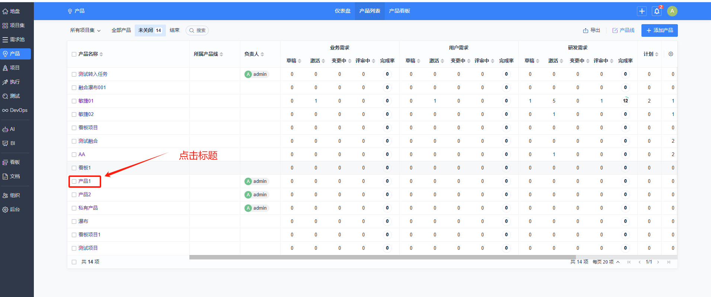
Task: Switch to the 仪表盘 tab
Action: pyautogui.click(x=342, y=11)
